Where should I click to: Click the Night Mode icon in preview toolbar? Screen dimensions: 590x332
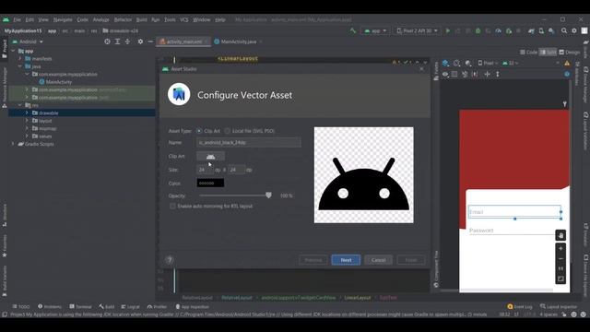[467, 63]
